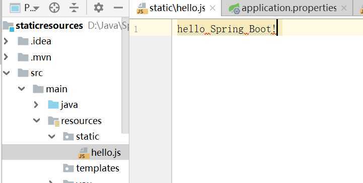Click line number 1 in gutter

click(x=136, y=29)
